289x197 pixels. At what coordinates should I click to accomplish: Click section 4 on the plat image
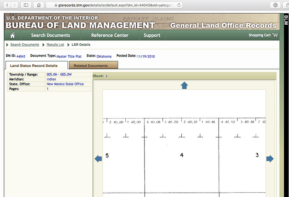click(x=182, y=155)
